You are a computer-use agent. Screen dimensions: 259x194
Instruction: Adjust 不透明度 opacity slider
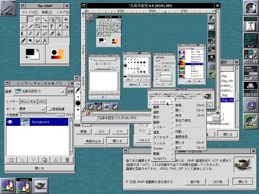coord(42,115)
